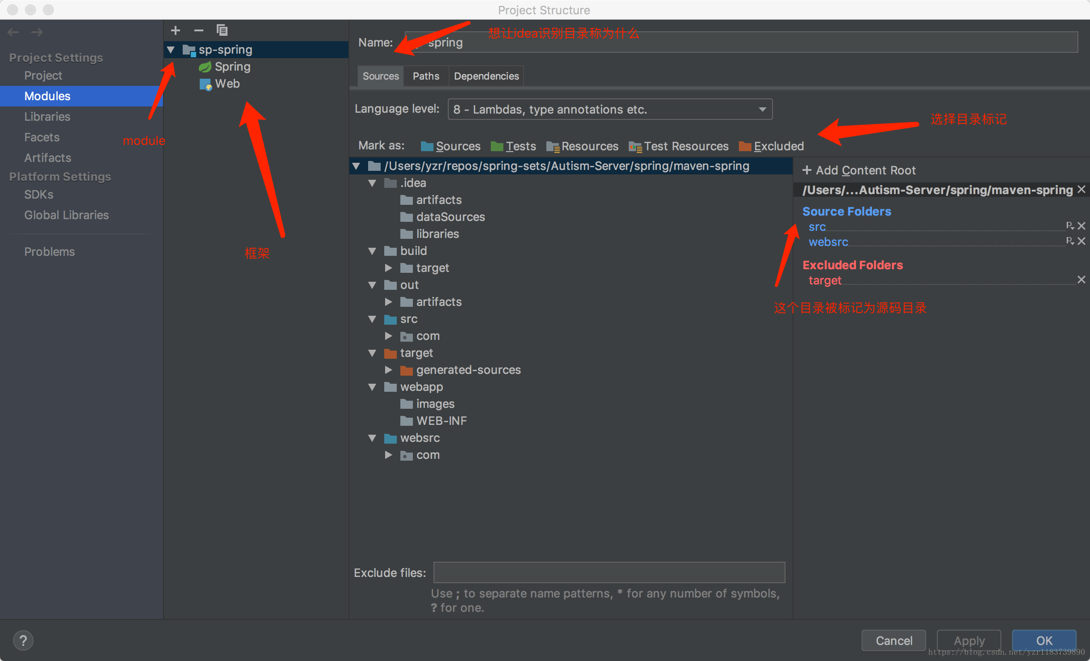Click the Add Content Root link
The width and height of the screenshot is (1090, 661).
pos(859,170)
